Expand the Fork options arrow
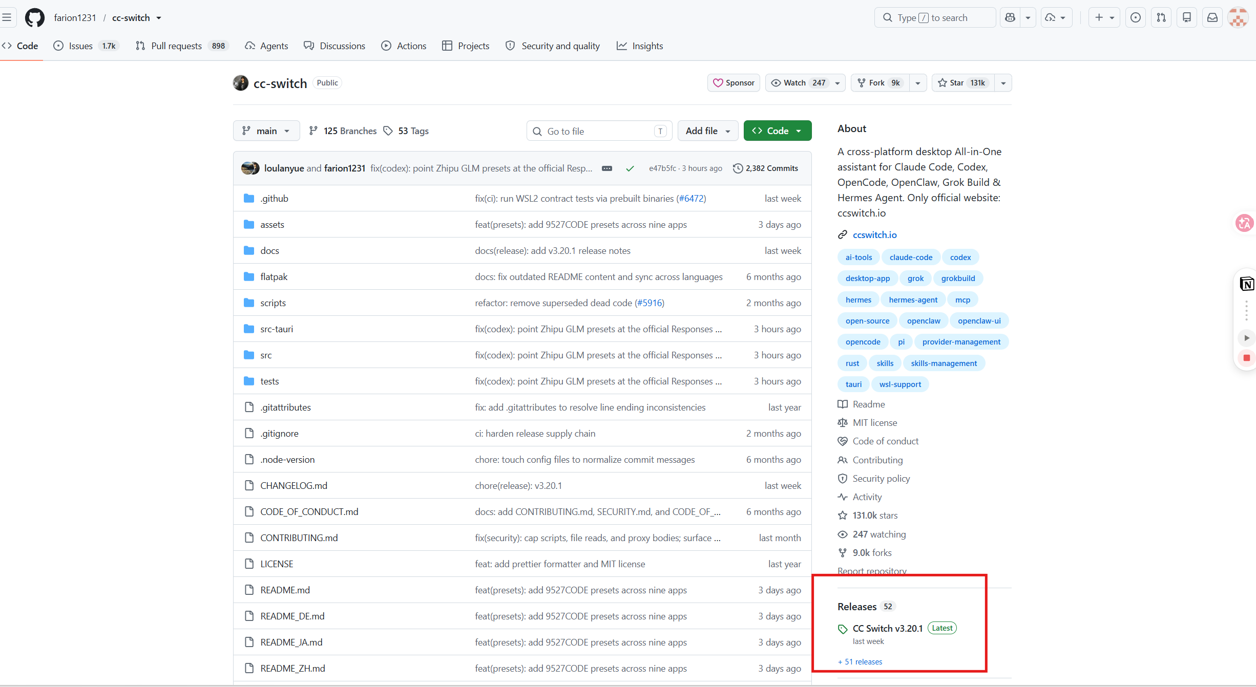 [x=918, y=83]
